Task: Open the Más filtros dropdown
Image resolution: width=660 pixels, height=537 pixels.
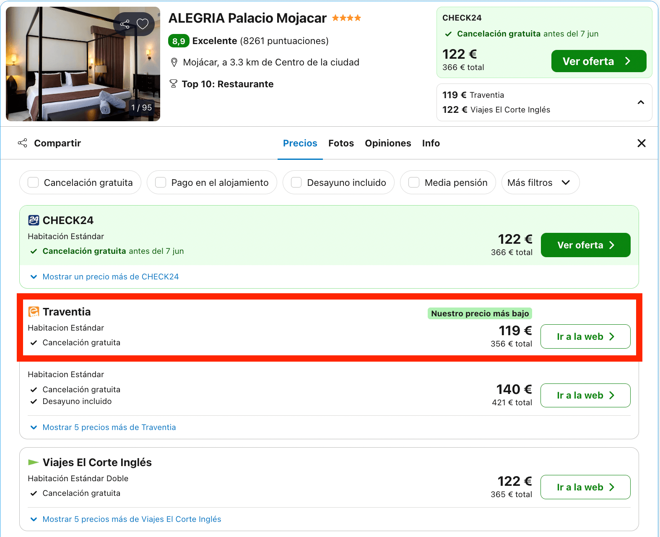Action: click(540, 182)
